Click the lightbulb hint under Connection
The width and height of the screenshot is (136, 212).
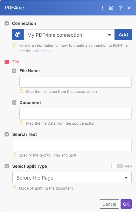click(14, 45)
